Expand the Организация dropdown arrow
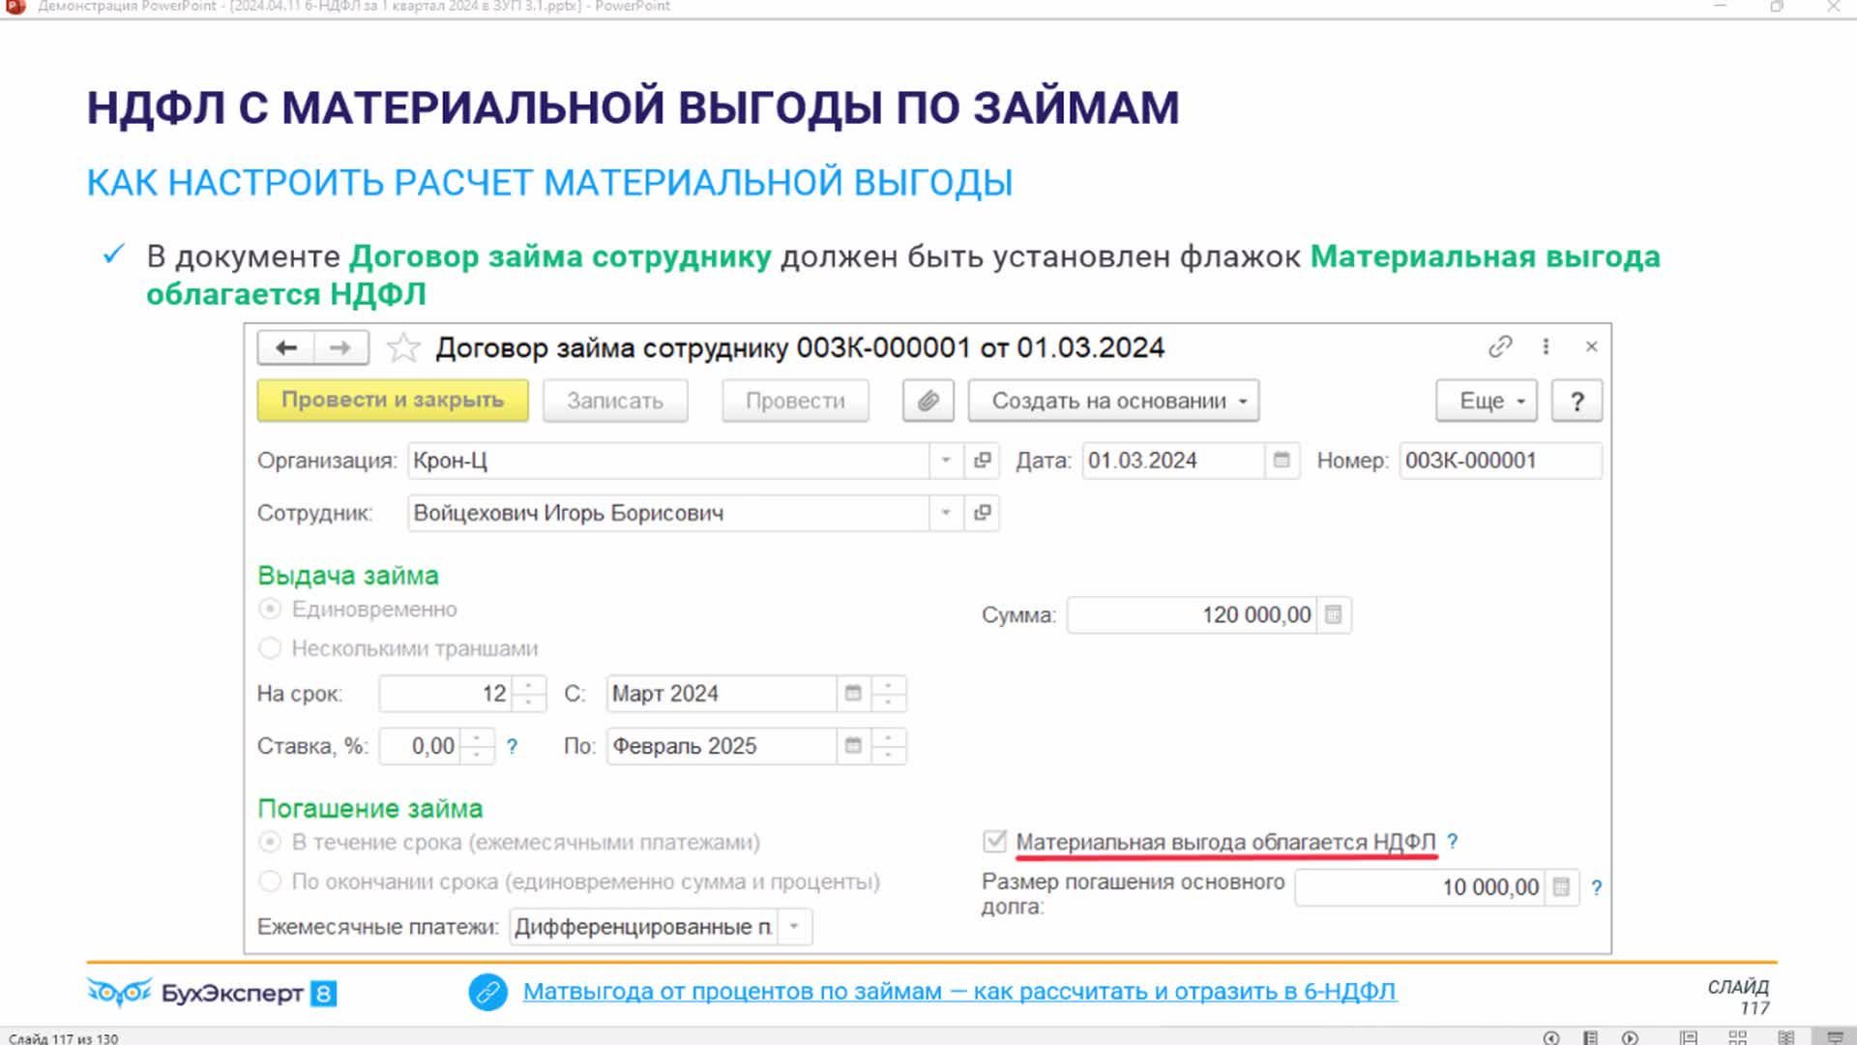Image resolution: width=1857 pixels, height=1045 pixels. (x=946, y=461)
